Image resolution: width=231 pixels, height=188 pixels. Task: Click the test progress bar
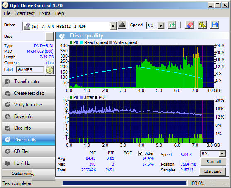click(124, 183)
